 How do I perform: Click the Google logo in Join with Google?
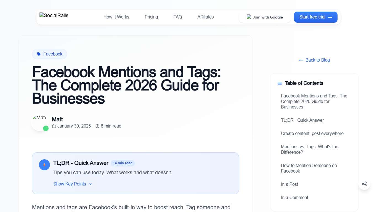coord(249,17)
